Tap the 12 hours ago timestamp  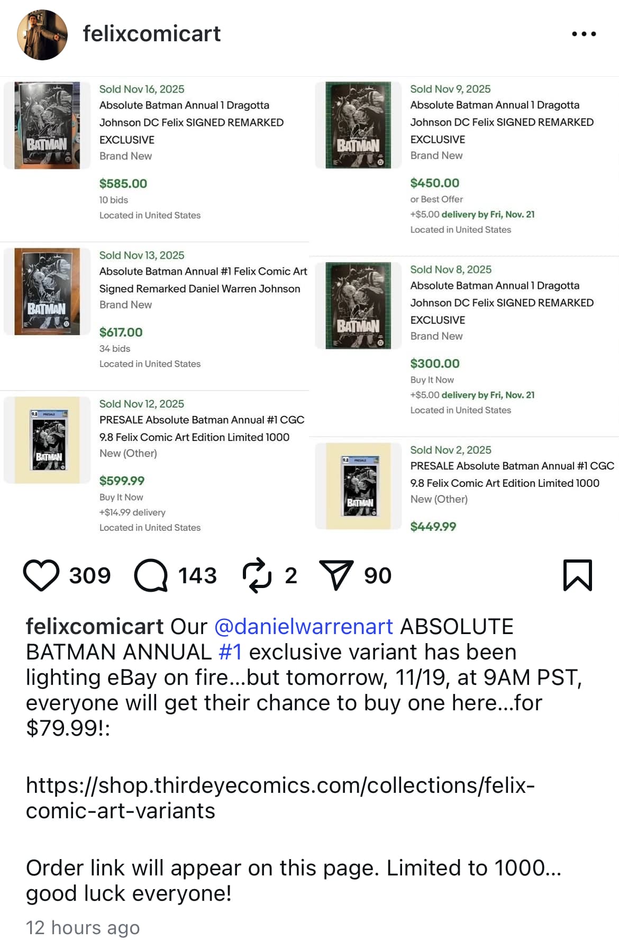pos(83,928)
